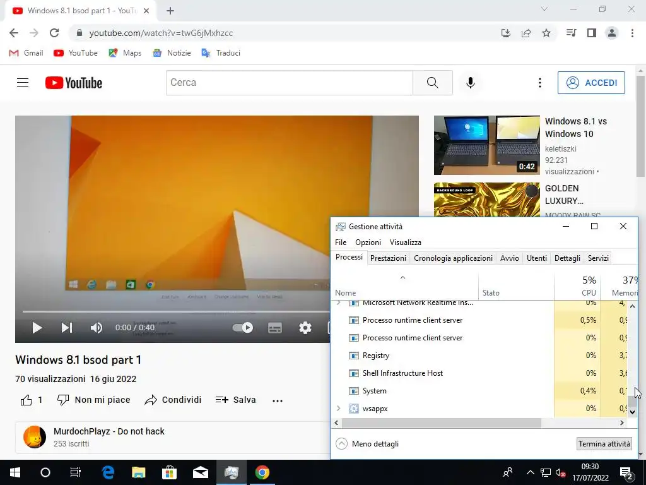
Task: Share video with Condividi
Action: 173,400
